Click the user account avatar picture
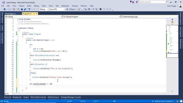The width and height of the screenshot is (183, 103). point(180,6)
